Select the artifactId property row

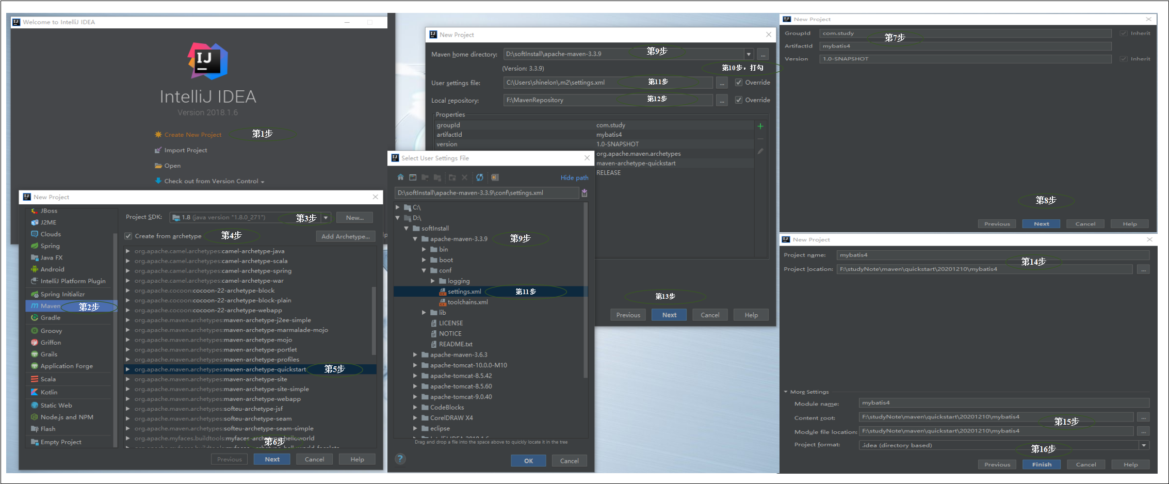[594, 135]
